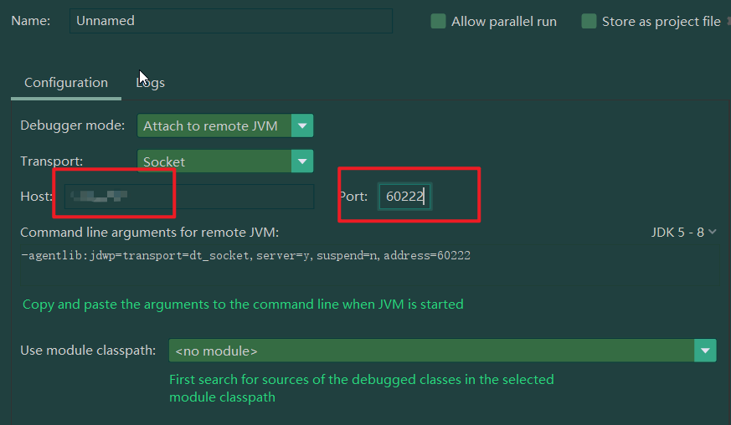
Task: Click the Name field containing 'Unnamed'
Action: click(x=230, y=21)
